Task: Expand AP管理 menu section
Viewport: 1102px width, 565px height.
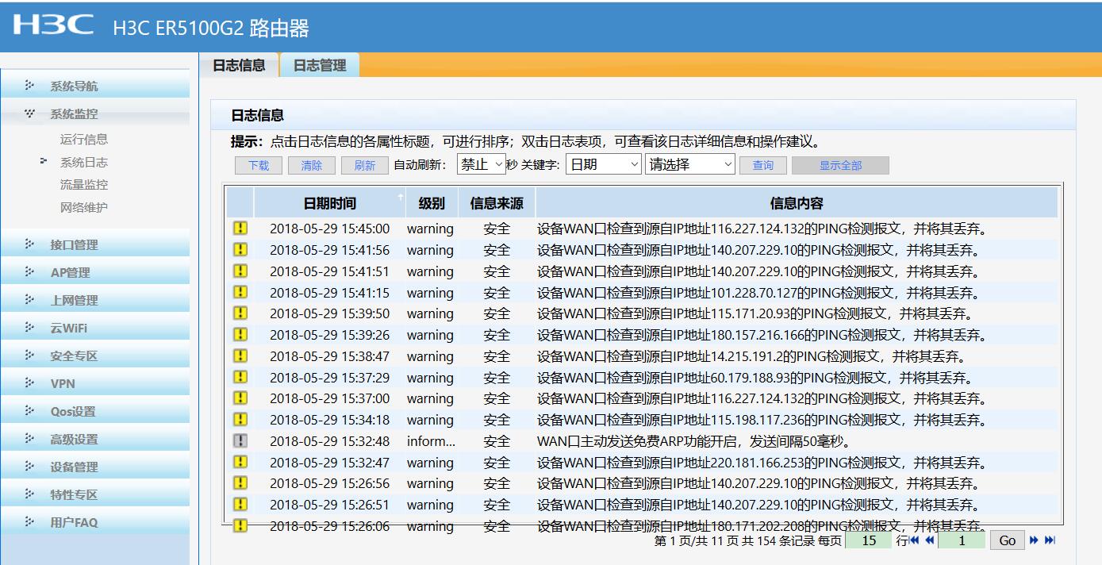Action: pyautogui.click(x=95, y=272)
